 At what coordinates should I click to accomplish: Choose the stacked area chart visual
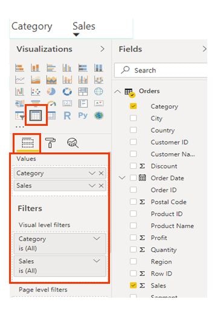[51, 80]
